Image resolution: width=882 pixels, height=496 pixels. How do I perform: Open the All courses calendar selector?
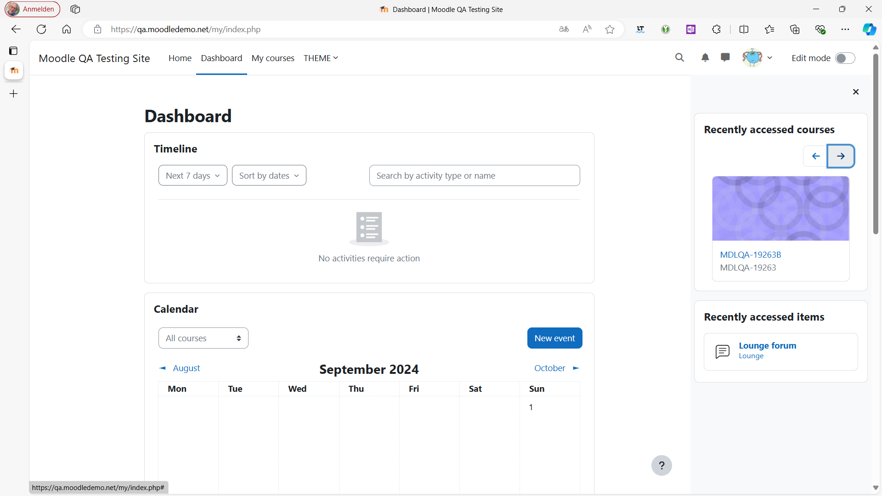[204, 338]
